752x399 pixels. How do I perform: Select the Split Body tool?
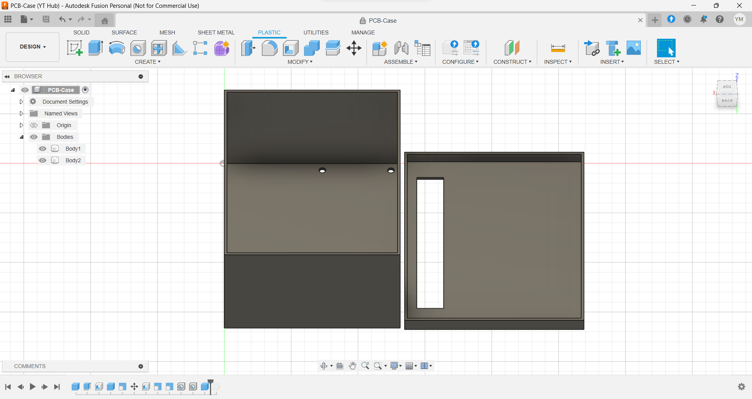tap(333, 48)
